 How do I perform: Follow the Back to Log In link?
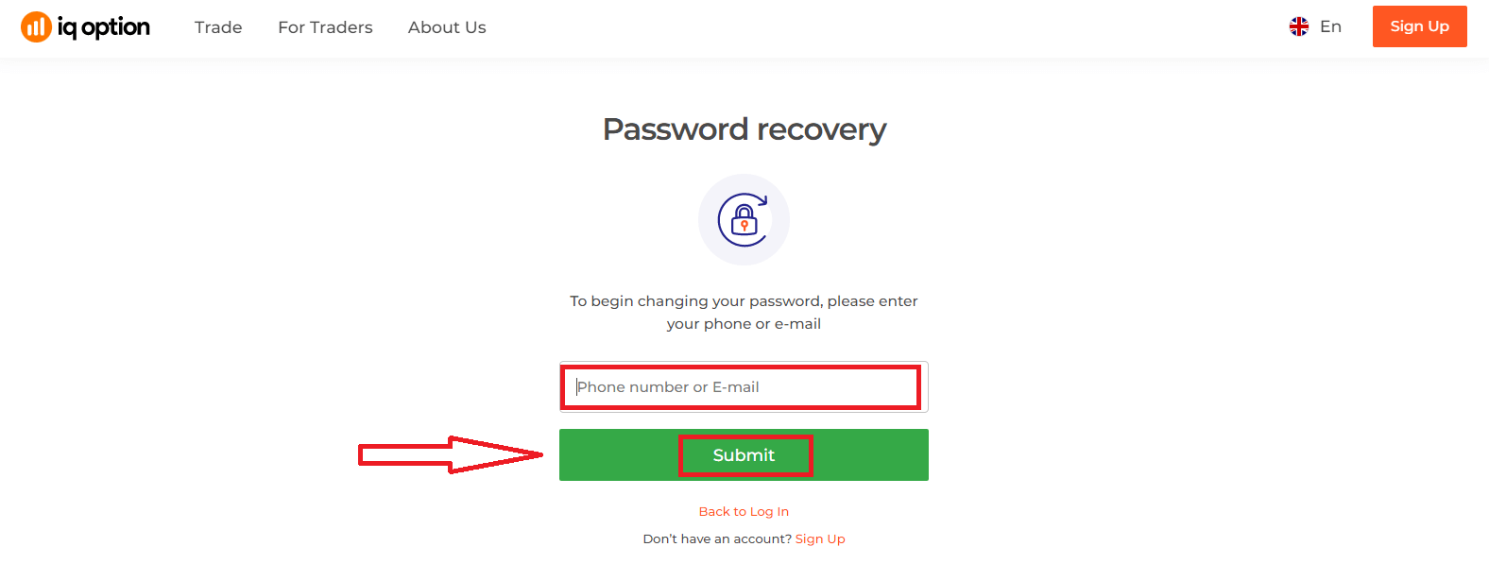pos(744,511)
